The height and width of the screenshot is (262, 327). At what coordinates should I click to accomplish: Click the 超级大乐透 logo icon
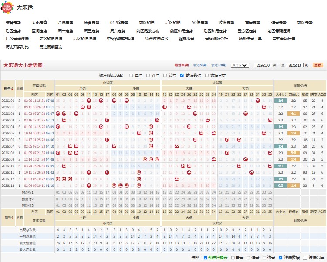7,7
